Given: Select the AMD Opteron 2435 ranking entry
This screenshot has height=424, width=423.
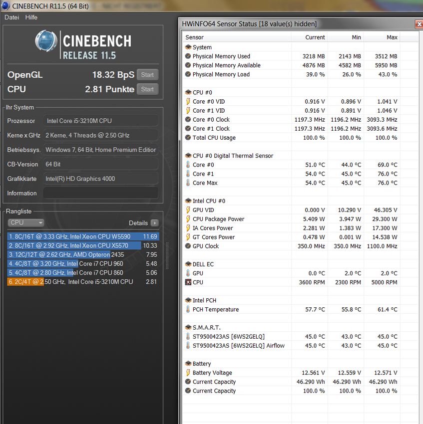Looking at the screenshot, I should coord(83,255).
